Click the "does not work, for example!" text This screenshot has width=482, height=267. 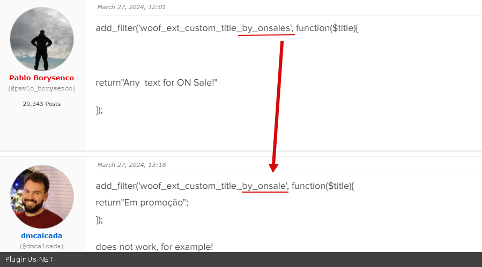click(154, 247)
